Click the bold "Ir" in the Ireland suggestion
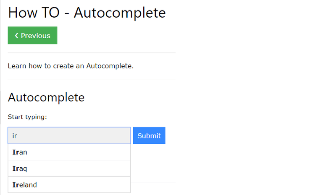 (x=16, y=185)
